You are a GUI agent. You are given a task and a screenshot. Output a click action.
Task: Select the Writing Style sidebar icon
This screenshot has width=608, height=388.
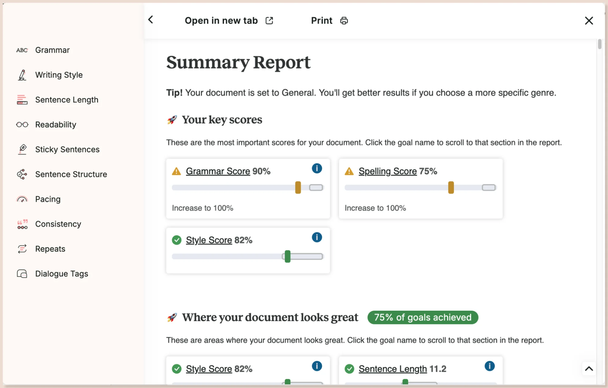click(22, 75)
